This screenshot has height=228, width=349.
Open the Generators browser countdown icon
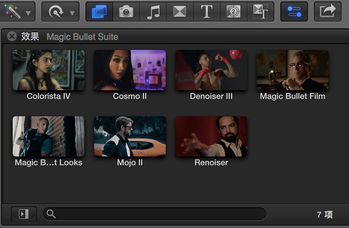coord(234,12)
